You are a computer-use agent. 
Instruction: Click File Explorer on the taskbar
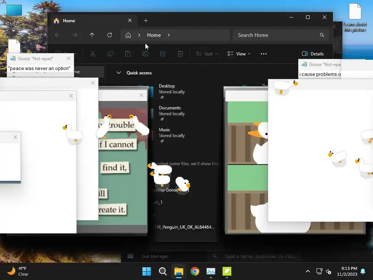[178, 271]
